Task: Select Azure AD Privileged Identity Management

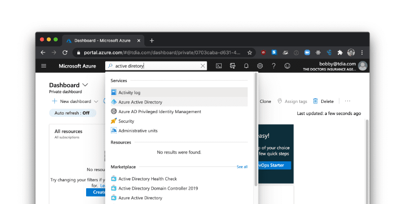Action: point(179,111)
